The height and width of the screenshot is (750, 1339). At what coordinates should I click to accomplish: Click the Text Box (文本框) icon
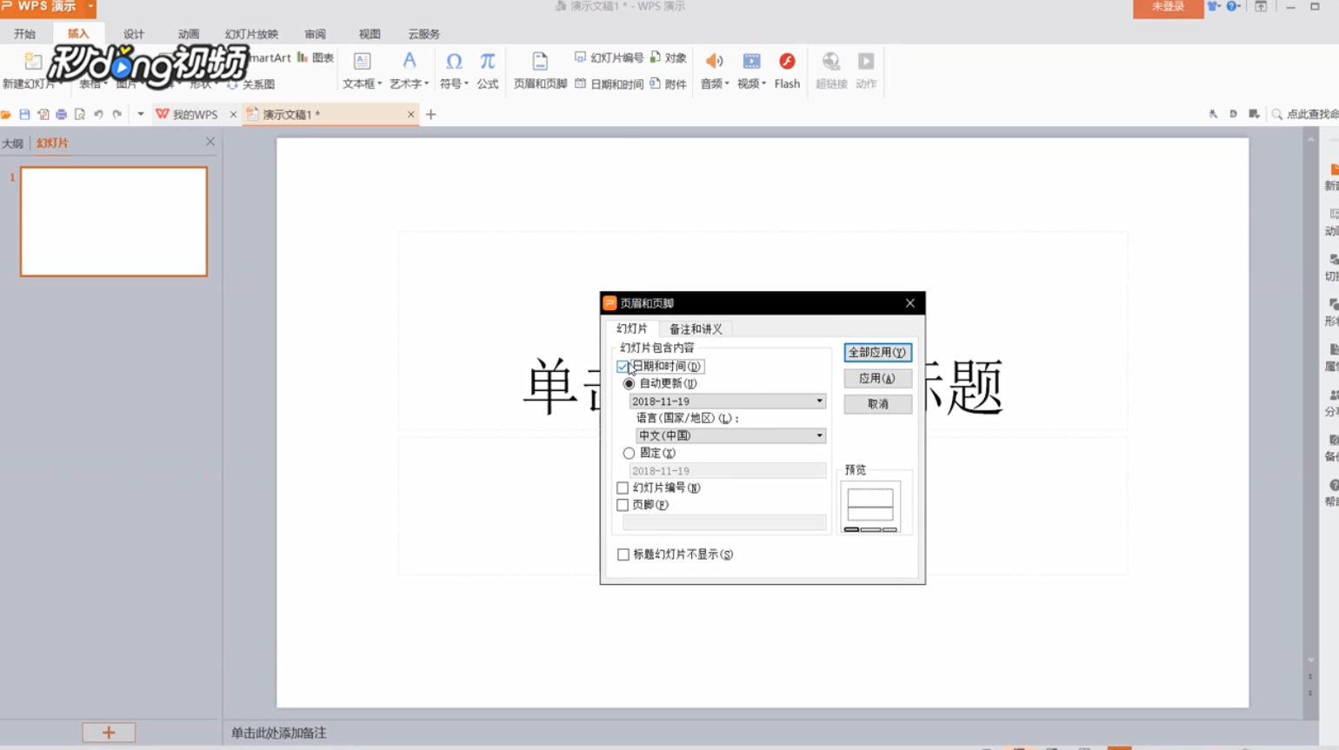click(x=362, y=62)
